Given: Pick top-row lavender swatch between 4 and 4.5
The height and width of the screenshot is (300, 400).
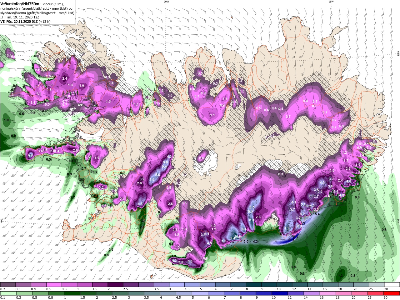Looking at the screenshot, I should click(x=177, y=285).
